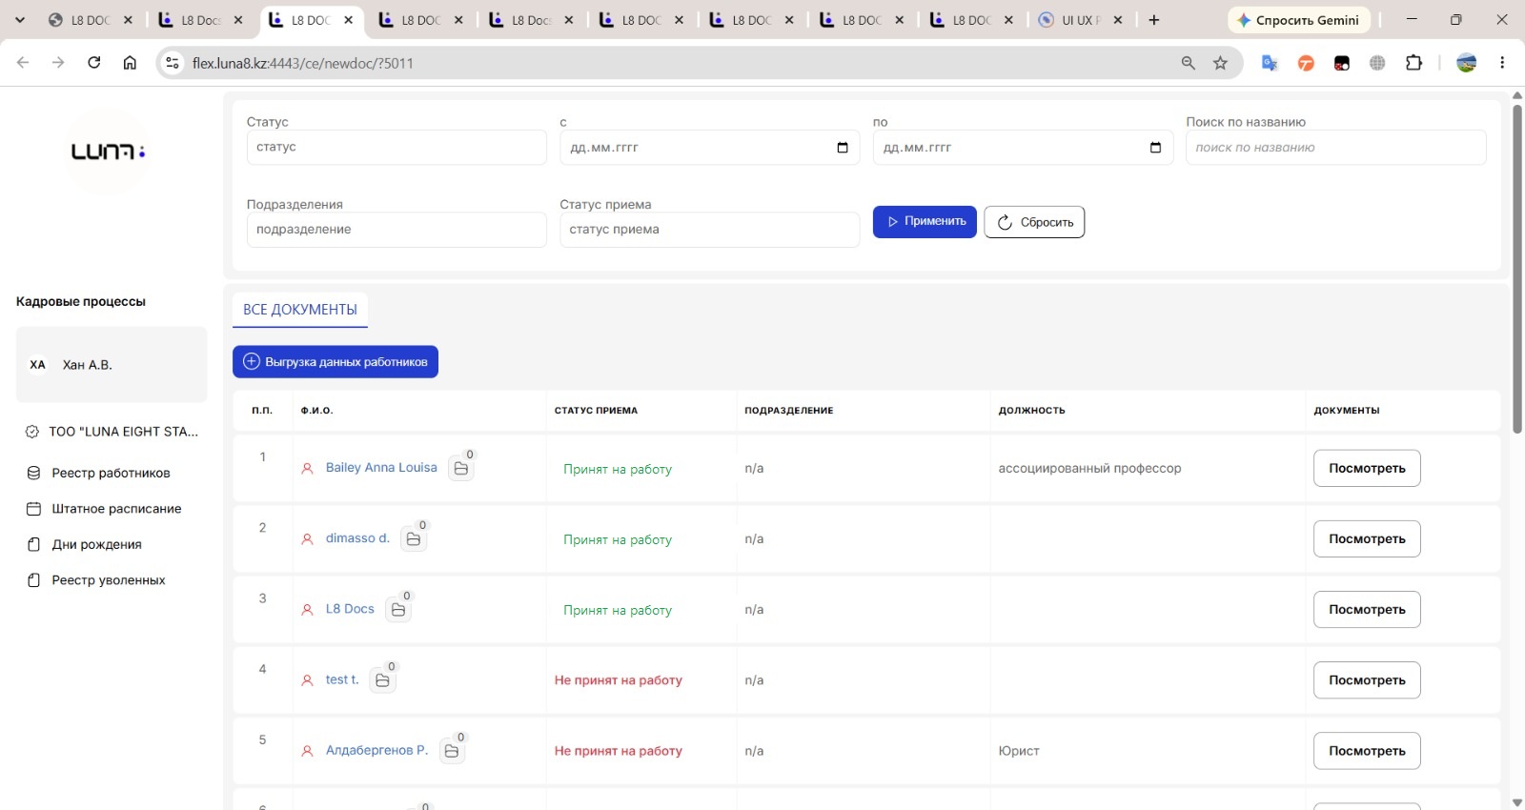Open calendar picker in the 'с' date field
The width and height of the screenshot is (1525, 810).
pos(843,148)
